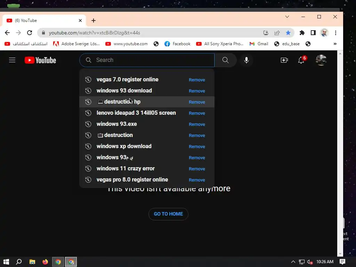356x267 pixels.
Task: Select suggestion windows 93 download
Action: click(x=124, y=91)
